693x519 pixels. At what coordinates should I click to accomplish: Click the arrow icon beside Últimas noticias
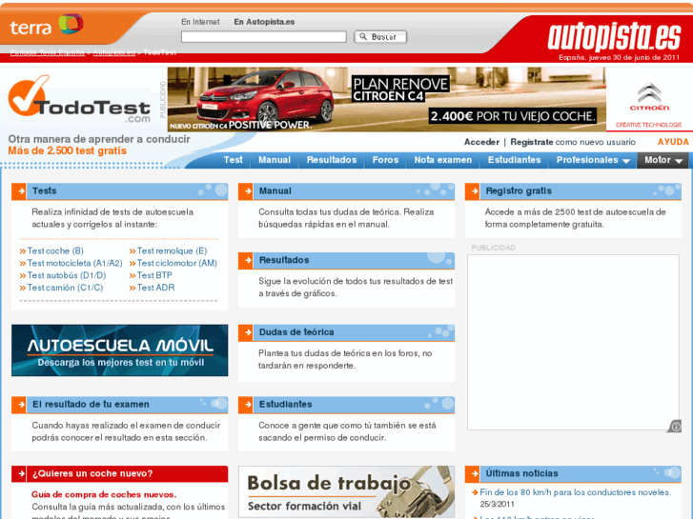(473, 474)
